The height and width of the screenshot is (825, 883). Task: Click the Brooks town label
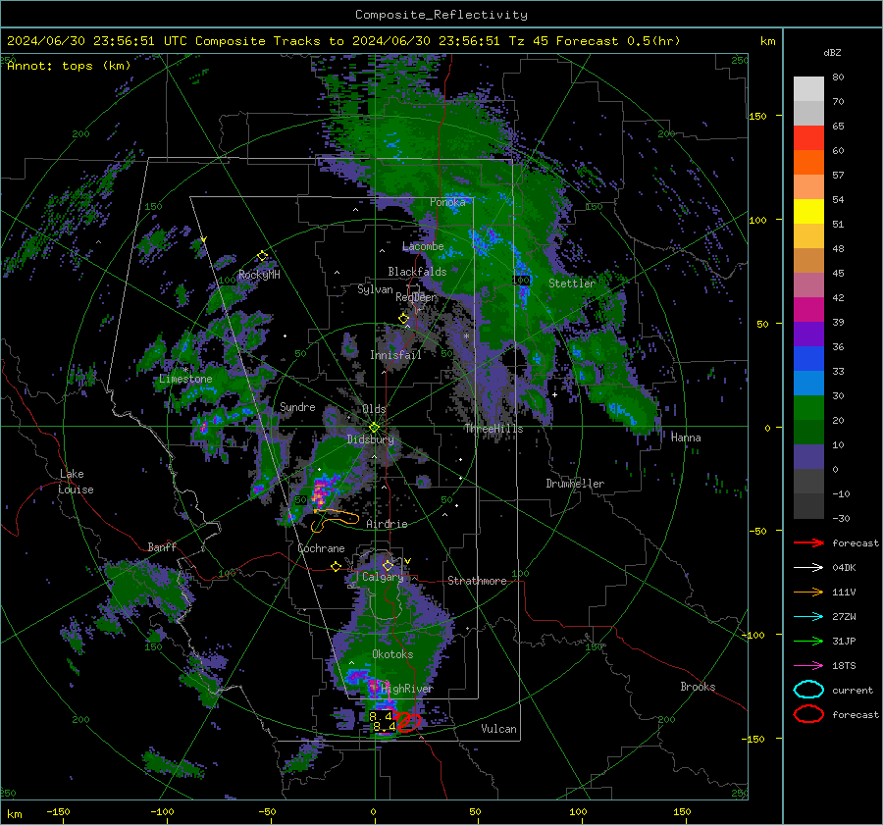point(698,687)
